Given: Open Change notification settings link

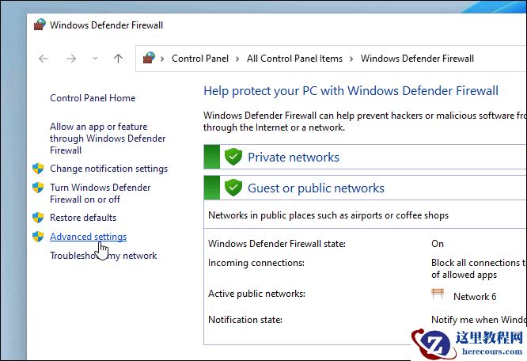Looking at the screenshot, I should click(108, 169).
